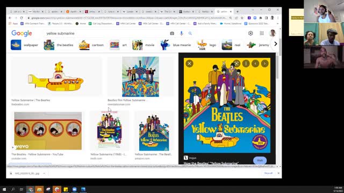The height and width of the screenshot is (193, 344).
Task: Filter results by real chip
Action: pos(231,45)
